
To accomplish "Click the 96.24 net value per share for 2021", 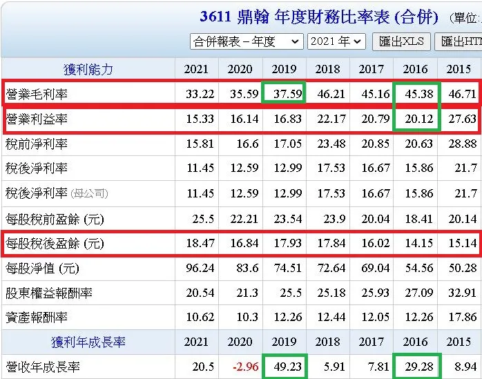I will (x=200, y=268).
